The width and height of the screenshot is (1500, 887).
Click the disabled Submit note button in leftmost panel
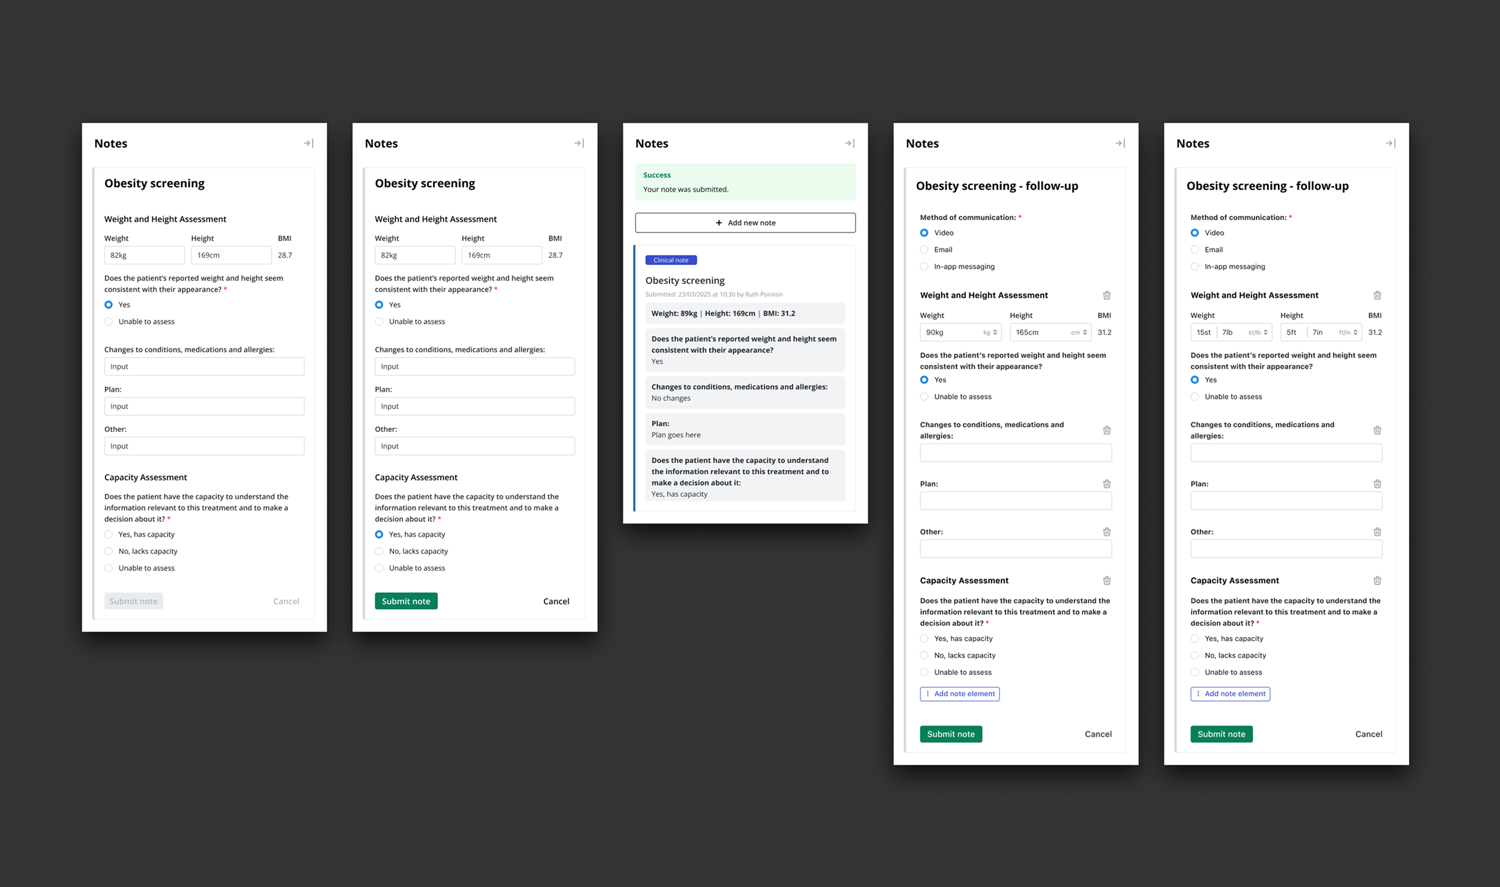(134, 601)
